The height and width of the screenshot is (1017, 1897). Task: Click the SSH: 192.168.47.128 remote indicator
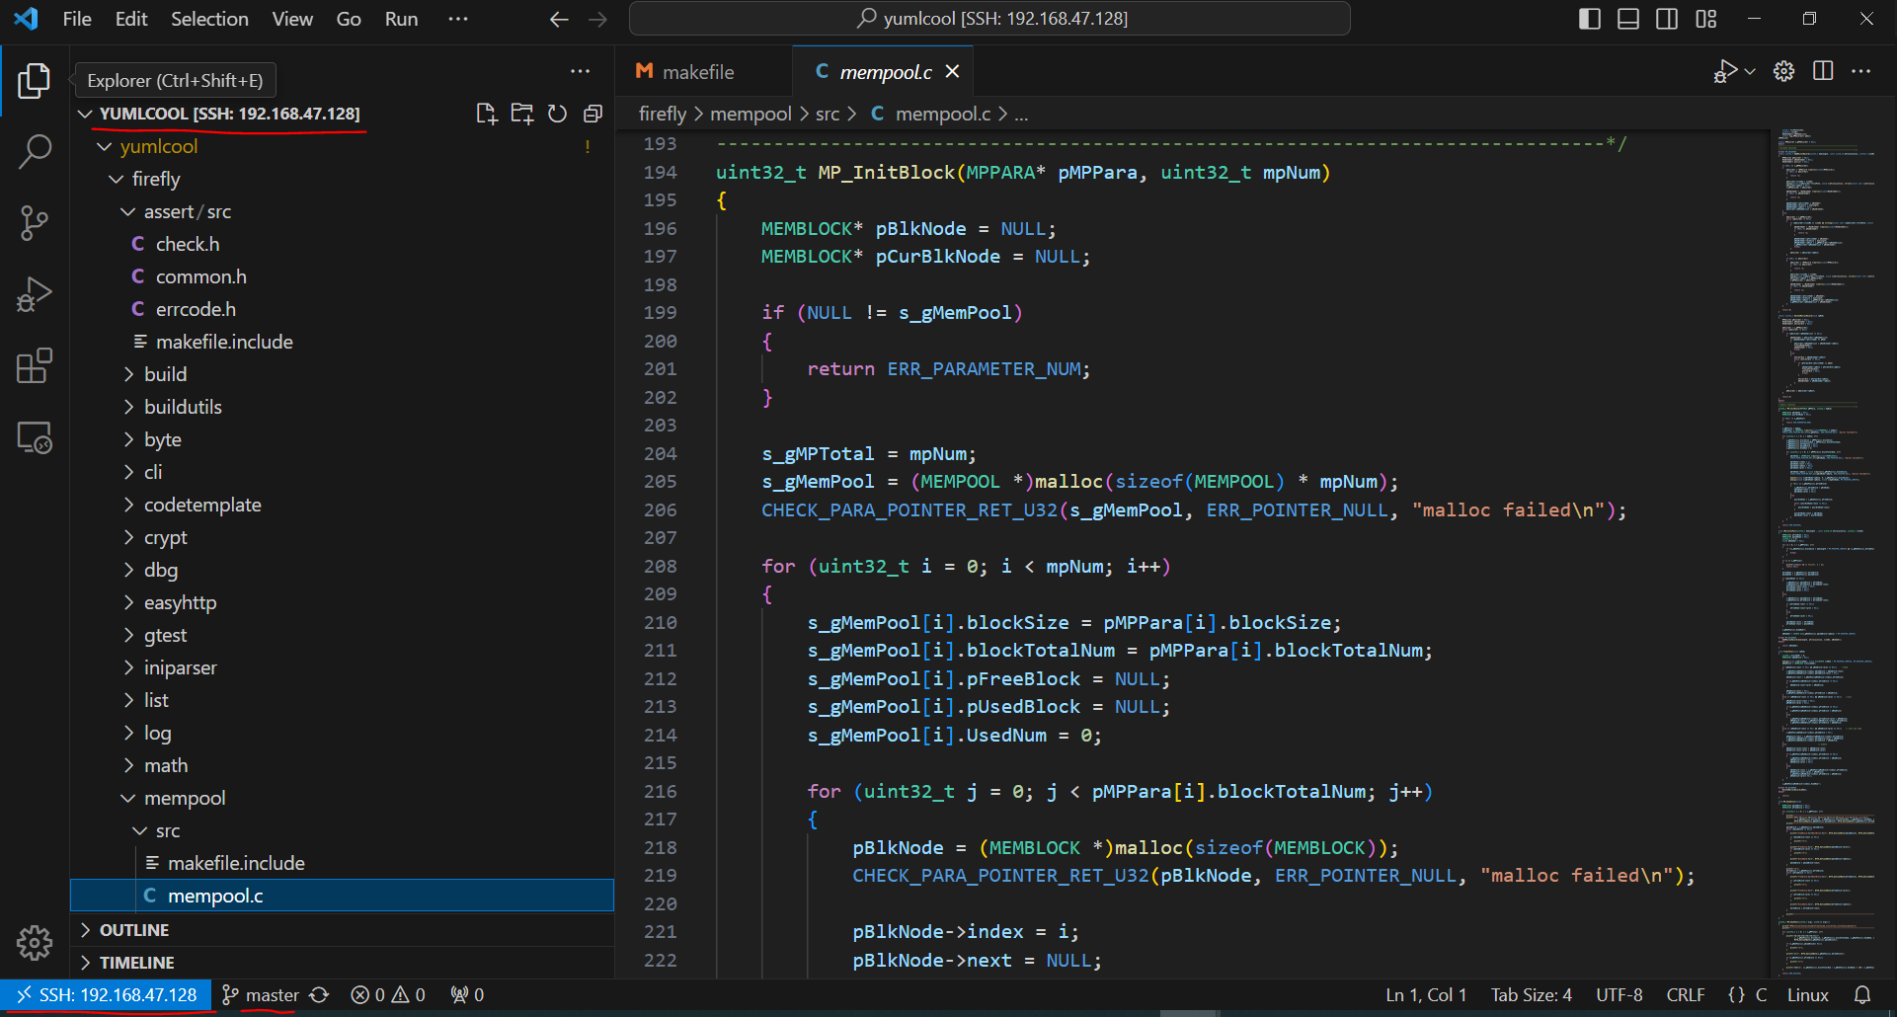pos(108,995)
